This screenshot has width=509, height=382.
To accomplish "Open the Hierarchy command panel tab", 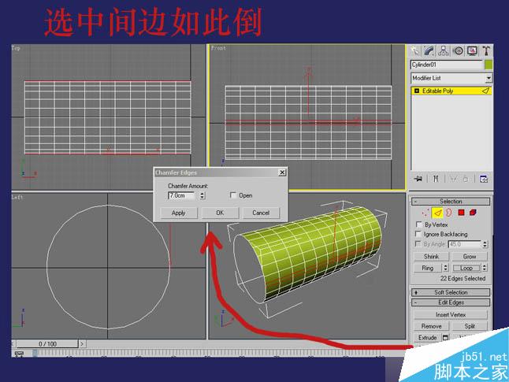I will tap(444, 51).
